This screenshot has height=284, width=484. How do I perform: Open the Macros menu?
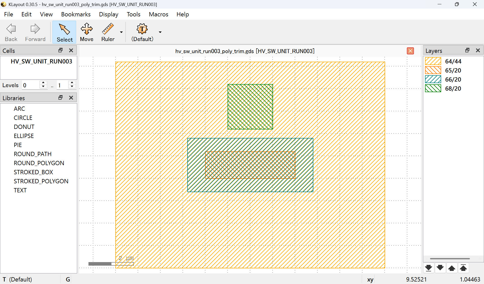[158, 14]
